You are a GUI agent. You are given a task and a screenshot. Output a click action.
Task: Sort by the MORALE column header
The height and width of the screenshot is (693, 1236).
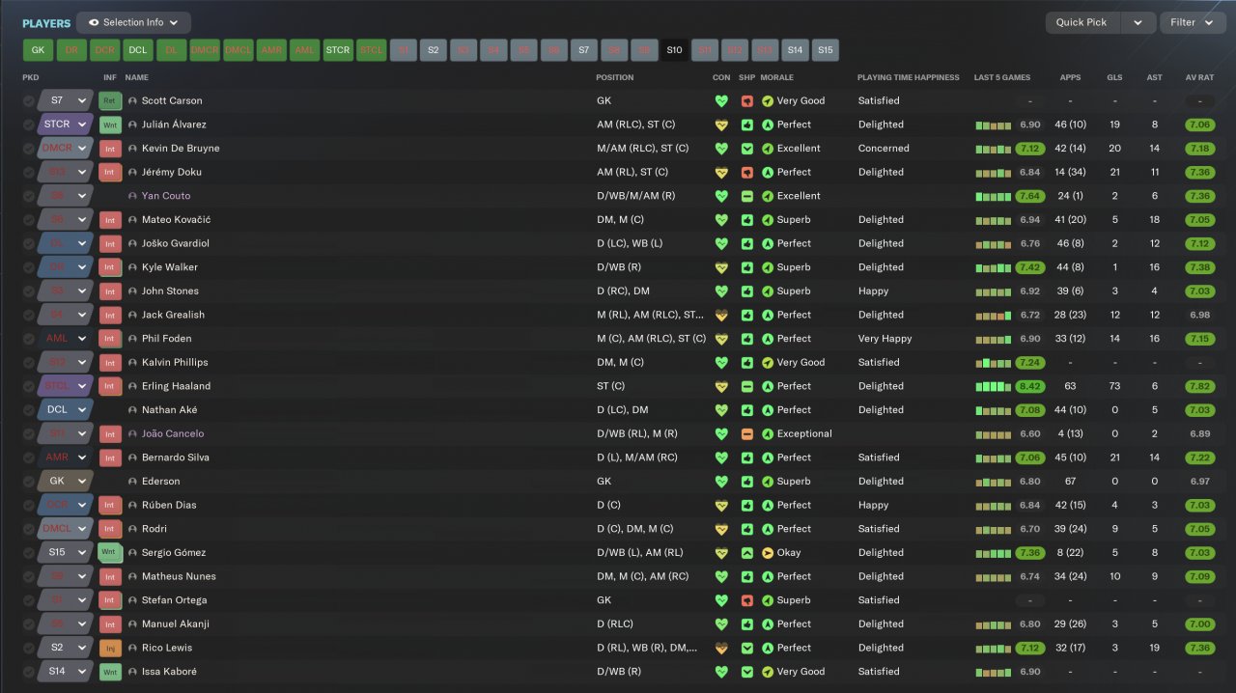point(776,77)
